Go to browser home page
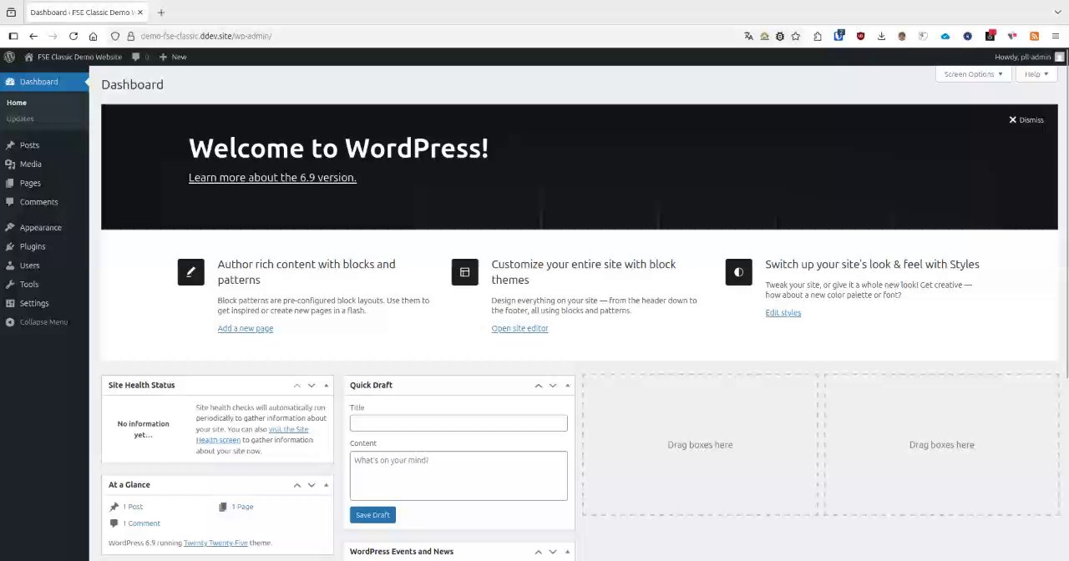The image size is (1069, 561). (x=93, y=36)
